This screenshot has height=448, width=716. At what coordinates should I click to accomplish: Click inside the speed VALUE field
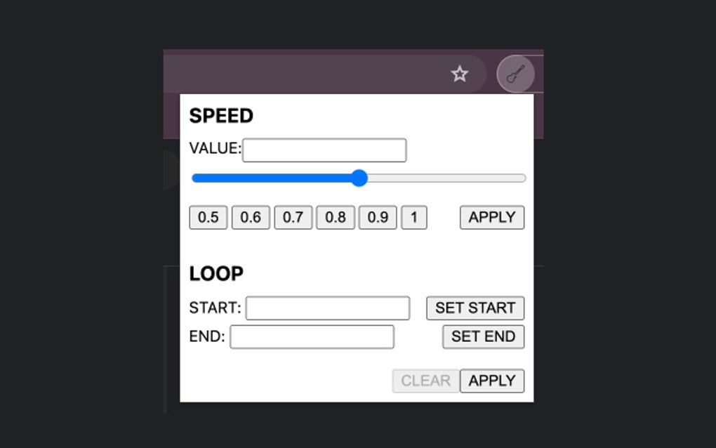(x=324, y=150)
